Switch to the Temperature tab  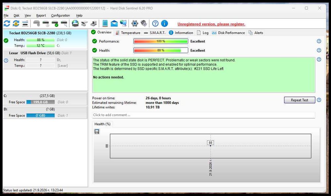click(x=128, y=33)
